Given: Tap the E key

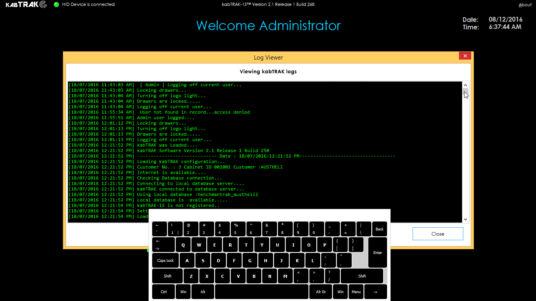Looking at the screenshot, I should pyautogui.click(x=215, y=245).
